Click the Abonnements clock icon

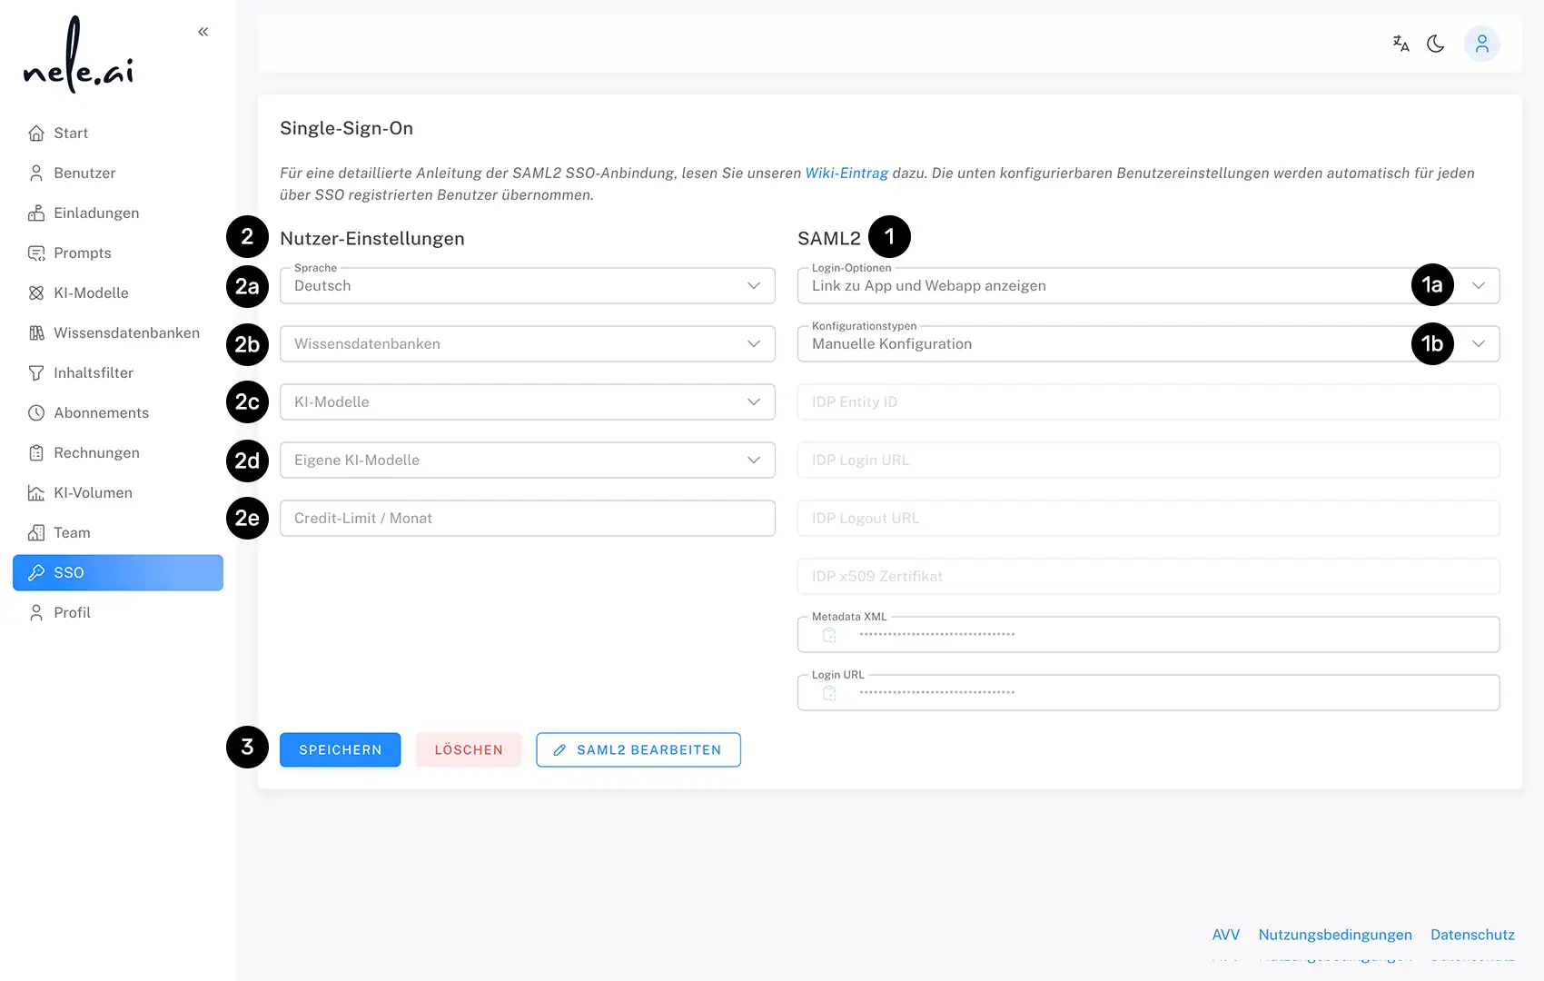pos(36,413)
